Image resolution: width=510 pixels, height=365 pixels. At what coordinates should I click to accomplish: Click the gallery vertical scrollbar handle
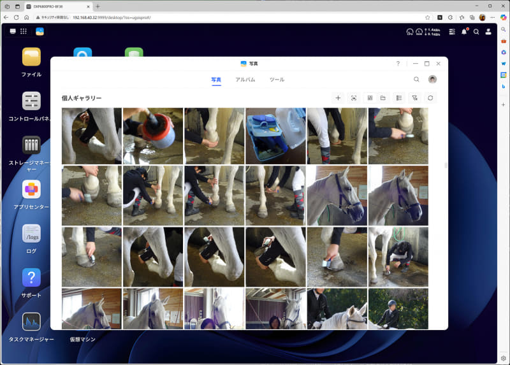pyautogui.click(x=446, y=166)
